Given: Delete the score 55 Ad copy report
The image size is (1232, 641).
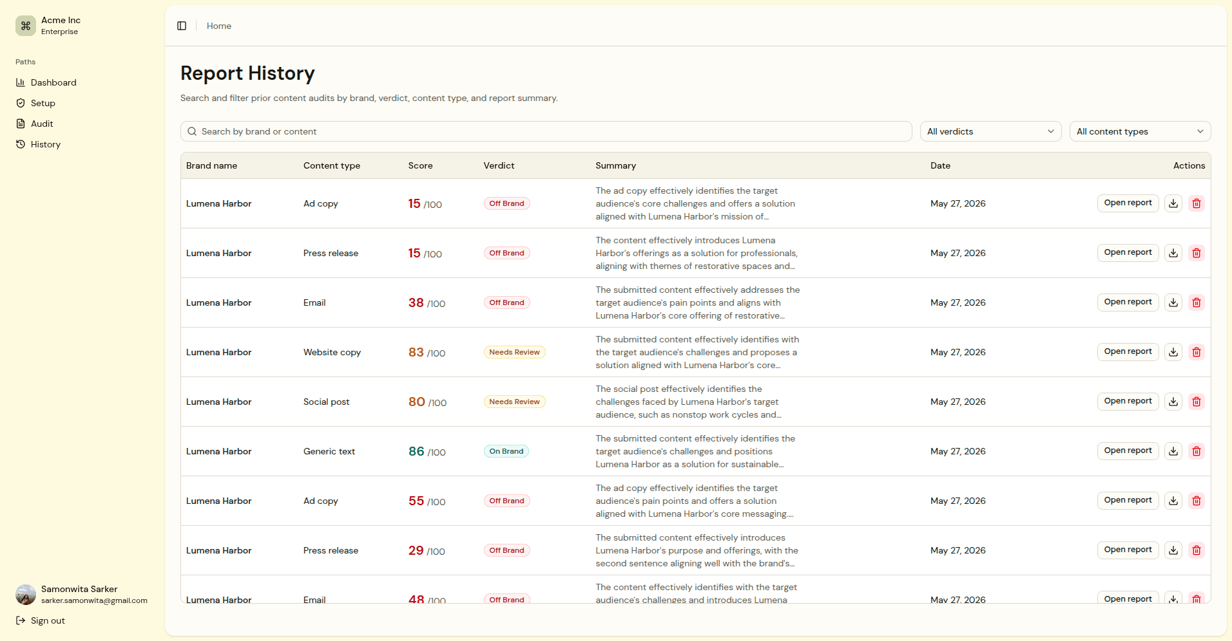Looking at the screenshot, I should (x=1197, y=501).
